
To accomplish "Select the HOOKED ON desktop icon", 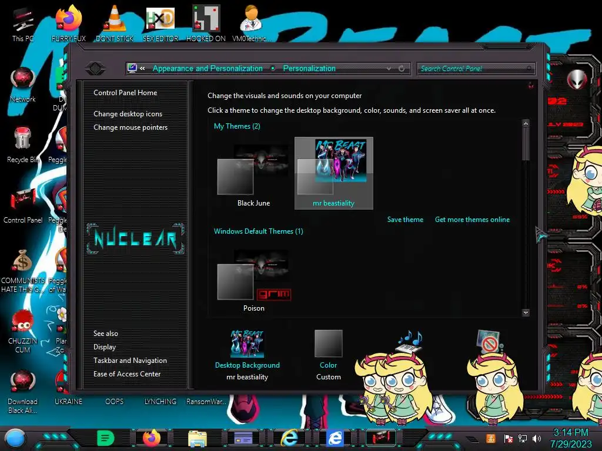I will (206, 23).
